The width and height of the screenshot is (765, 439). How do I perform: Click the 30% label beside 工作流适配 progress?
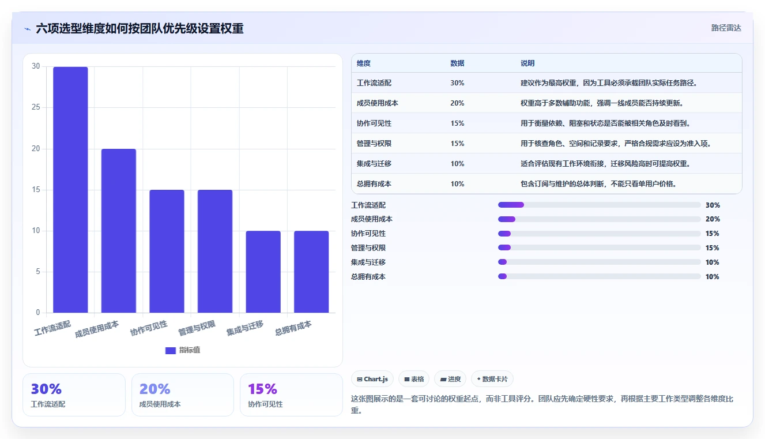coord(713,205)
